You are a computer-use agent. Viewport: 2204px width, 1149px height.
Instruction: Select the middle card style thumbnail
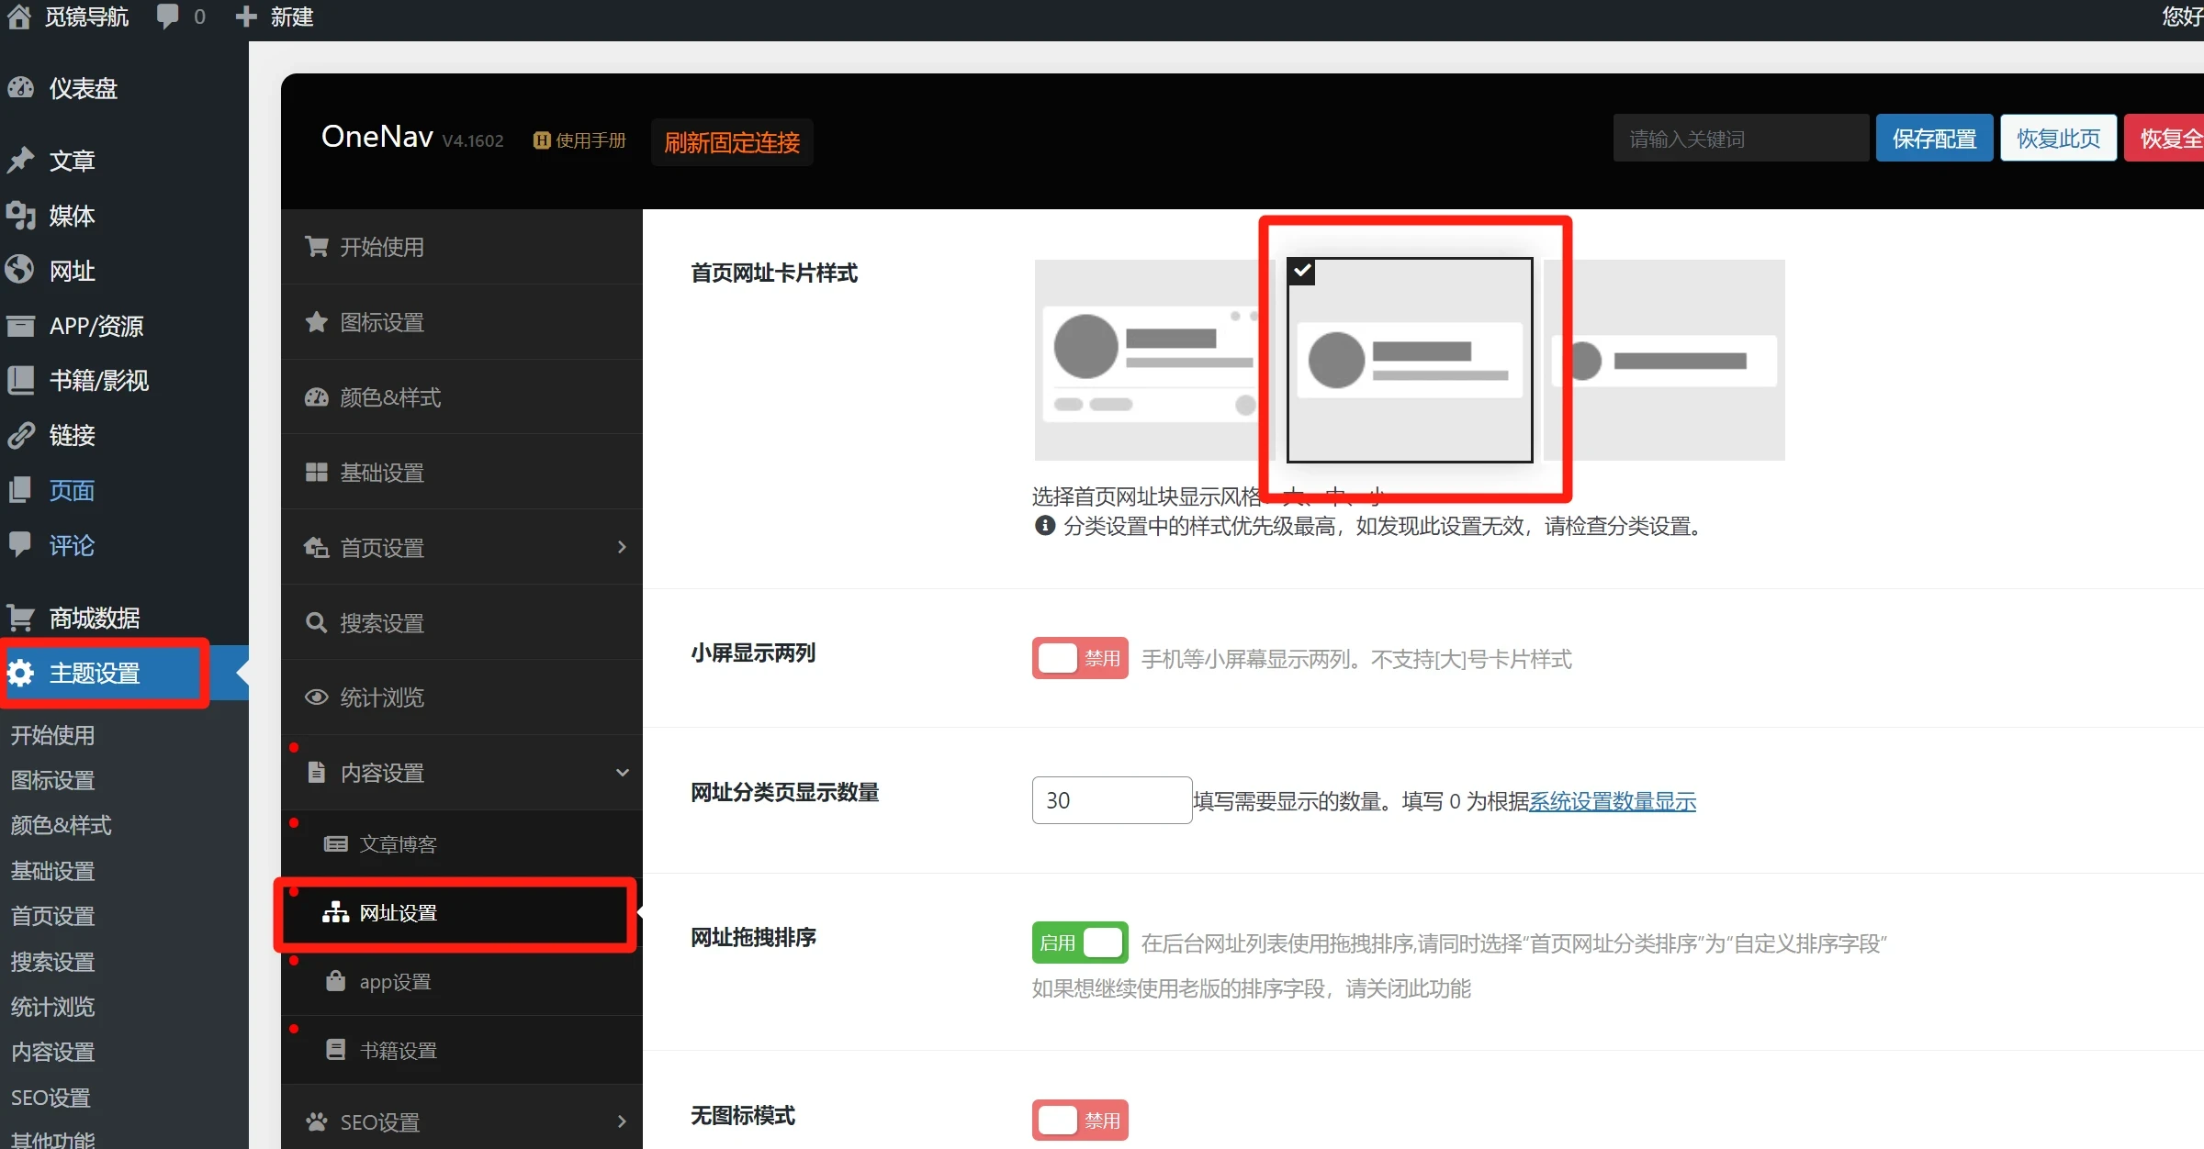point(1411,361)
